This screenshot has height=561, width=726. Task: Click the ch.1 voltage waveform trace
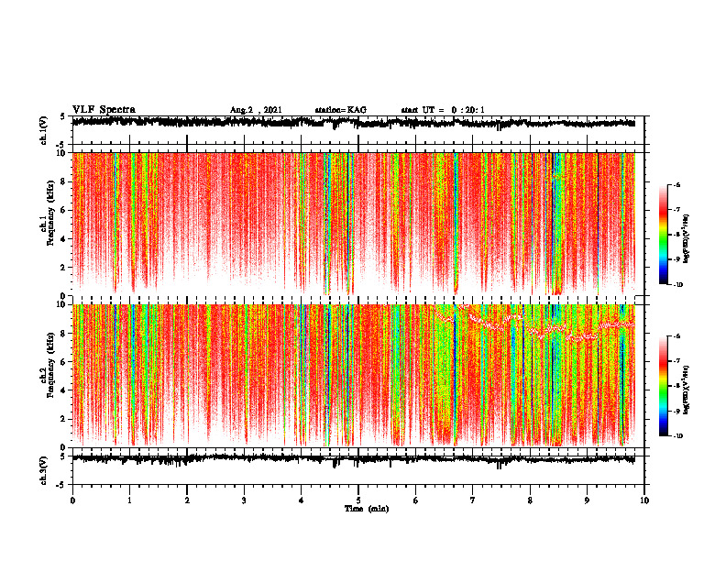tap(354, 123)
